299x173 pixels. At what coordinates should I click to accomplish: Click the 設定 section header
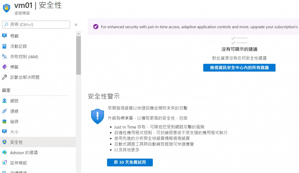click(6, 90)
